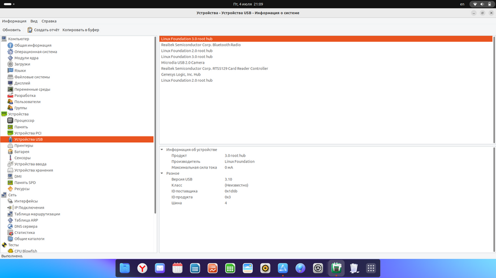
Task: Open Общие каталоги entry
Action: tap(29, 239)
